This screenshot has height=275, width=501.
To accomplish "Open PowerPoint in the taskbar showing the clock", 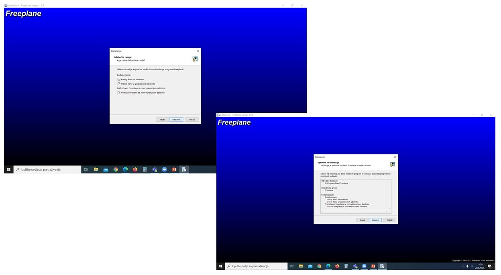I will [x=373, y=266].
